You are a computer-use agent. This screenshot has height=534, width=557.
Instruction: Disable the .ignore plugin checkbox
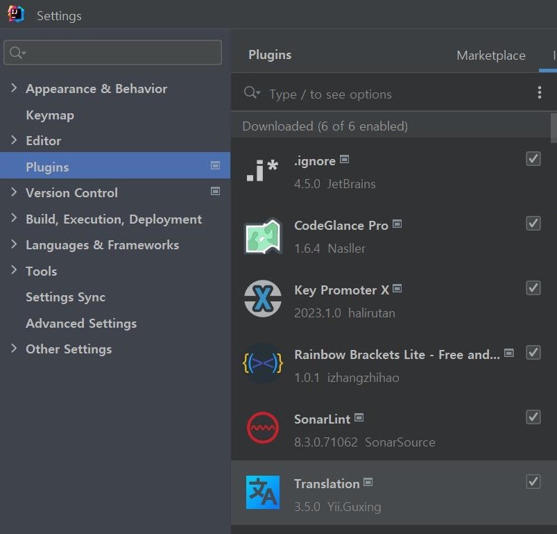(x=533, y=159)
